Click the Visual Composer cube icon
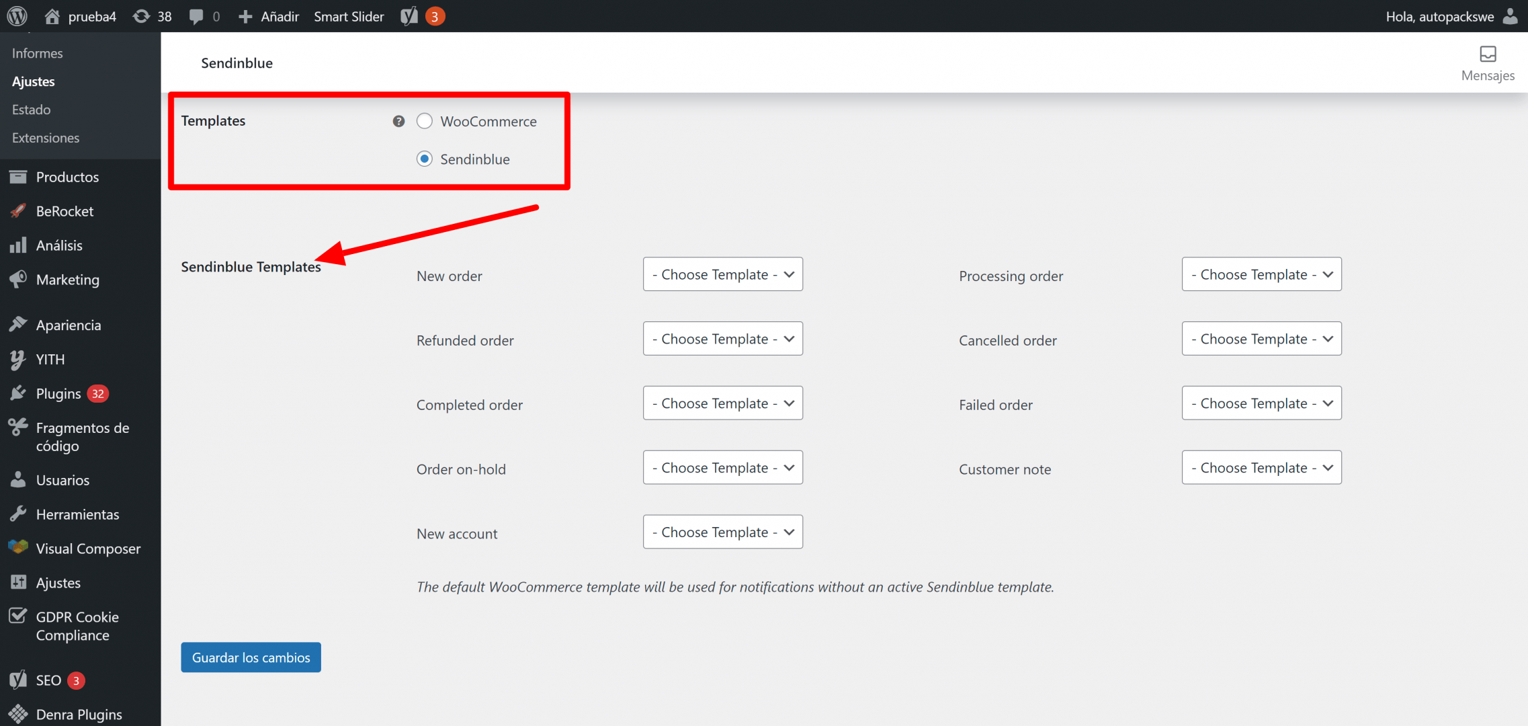The height and width of the screenshot is (726, 1528). click(x=18, y=547)
